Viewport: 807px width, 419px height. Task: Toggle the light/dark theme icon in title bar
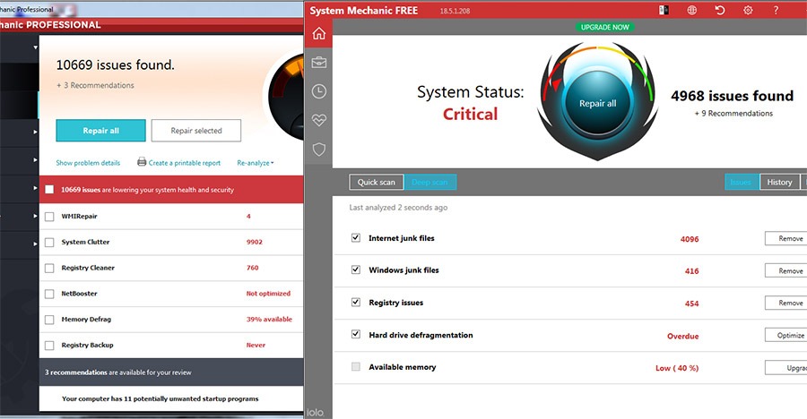point(664,10)
